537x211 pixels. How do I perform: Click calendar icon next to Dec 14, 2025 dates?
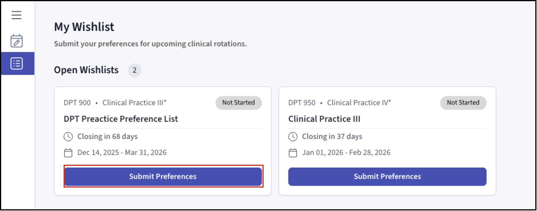pyautogui.click(x=68, y=153)
